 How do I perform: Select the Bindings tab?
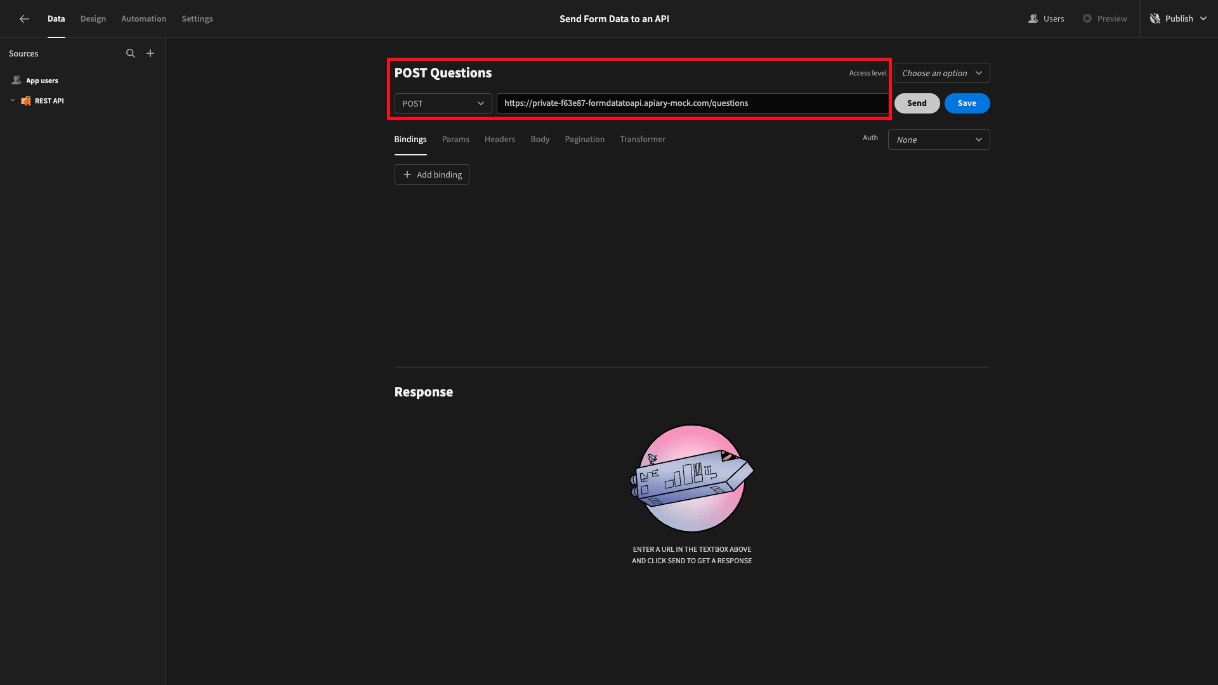click(410, 140)
